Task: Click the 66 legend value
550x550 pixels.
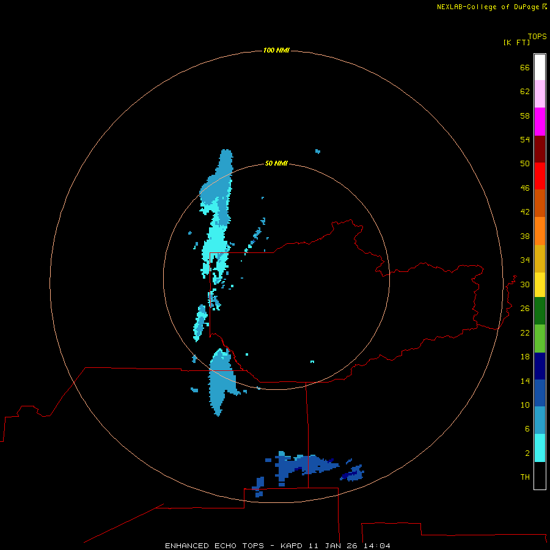Action: point(525,67)
